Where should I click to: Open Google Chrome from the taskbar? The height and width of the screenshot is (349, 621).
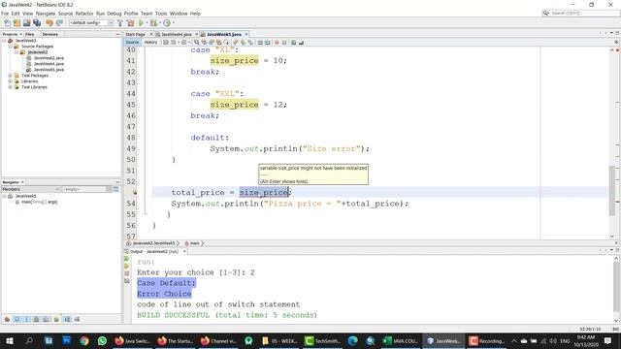84,340
